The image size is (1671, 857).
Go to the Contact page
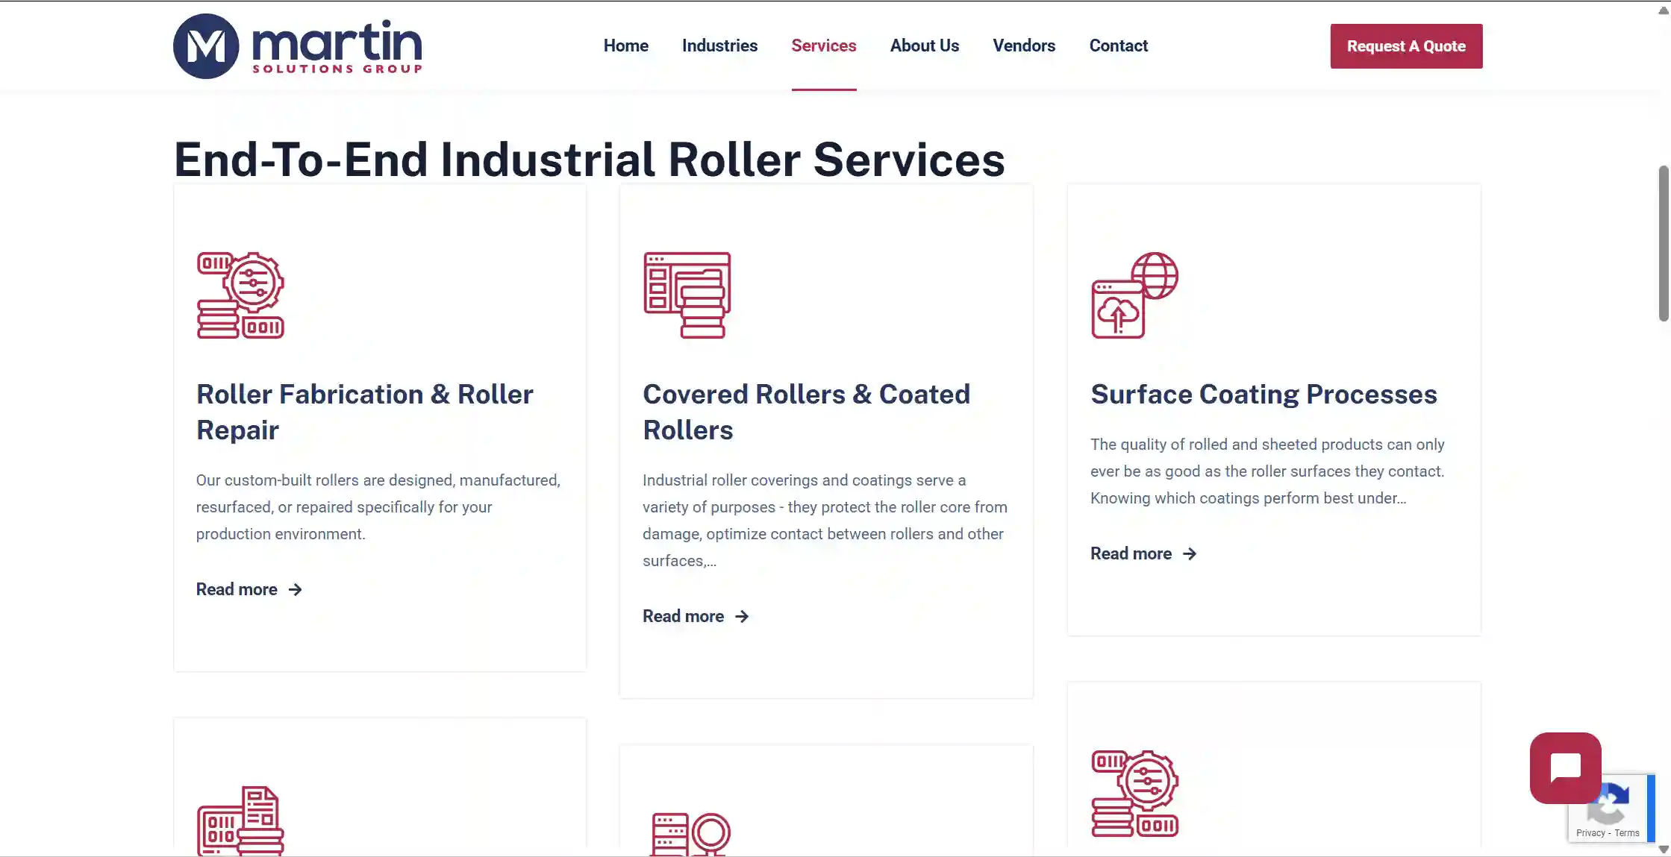(x=1118, y=46)
